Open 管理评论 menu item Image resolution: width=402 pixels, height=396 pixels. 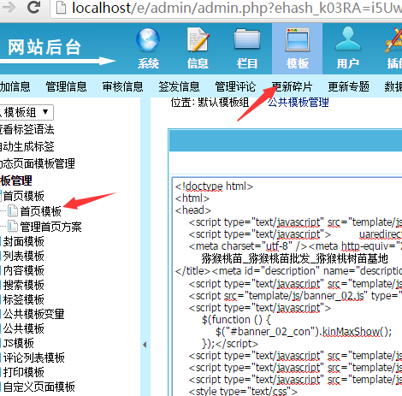(x=235, y=86)
